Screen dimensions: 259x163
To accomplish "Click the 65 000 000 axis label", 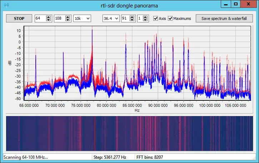I will pos(29,105).
